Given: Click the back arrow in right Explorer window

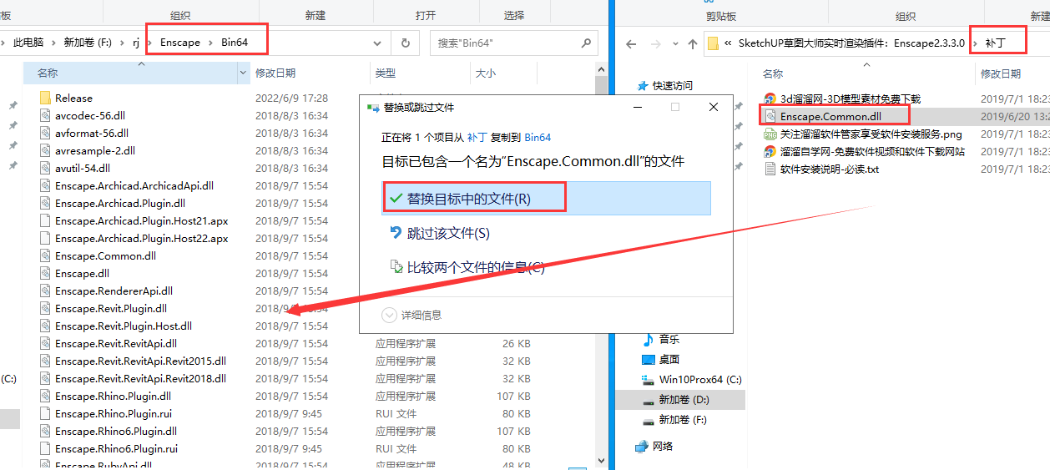Looking at the screenshot, I should [631, 43].
